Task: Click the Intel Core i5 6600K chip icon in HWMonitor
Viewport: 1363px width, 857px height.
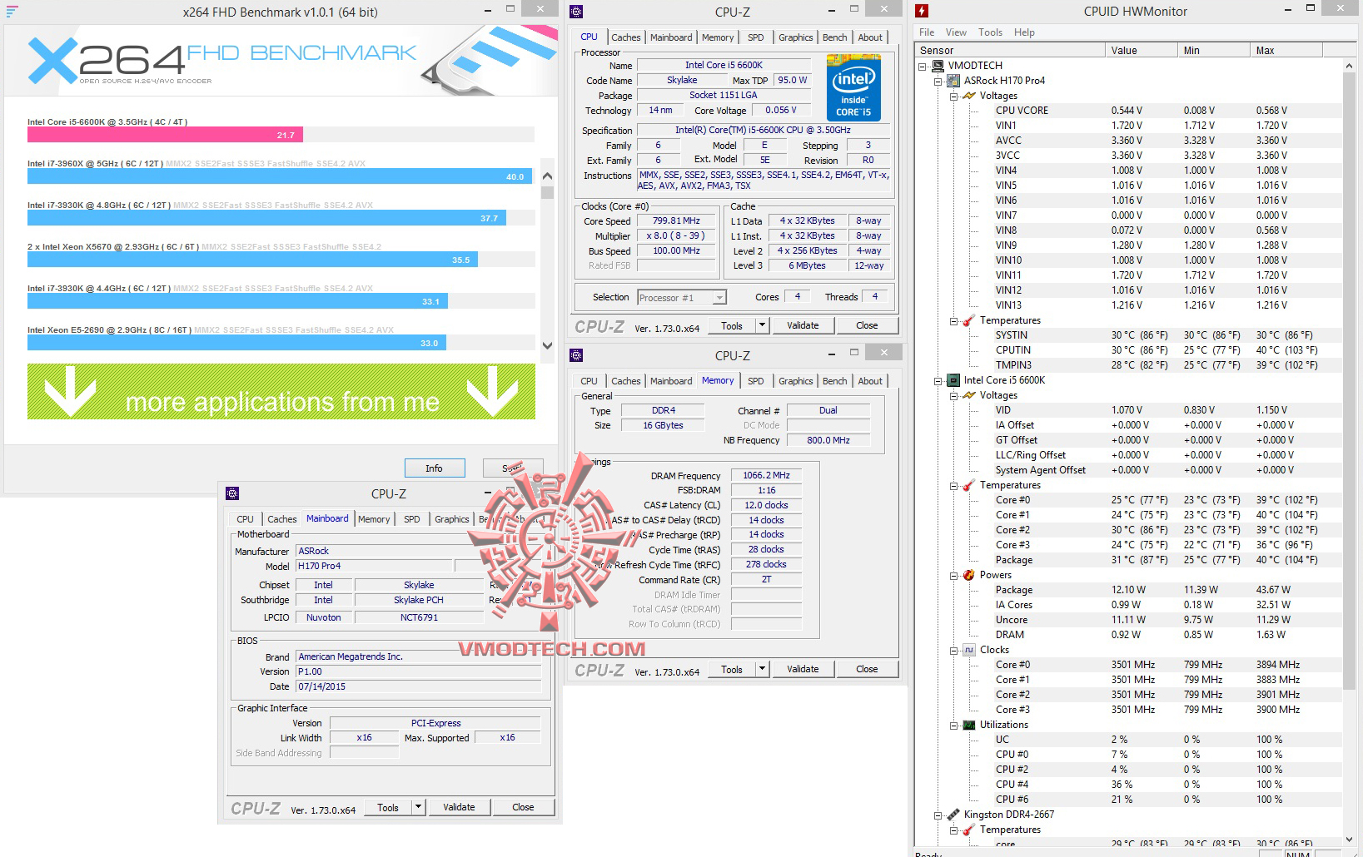Action: 953,380
